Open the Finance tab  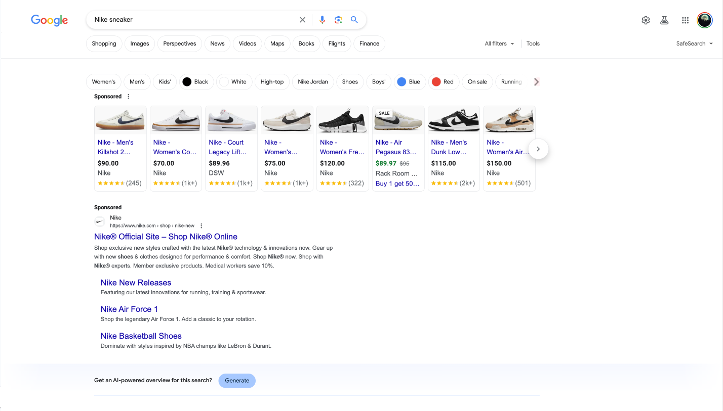coord(370,43)
